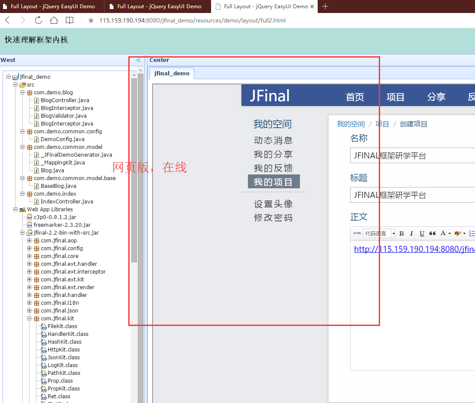This screenshot has width=475, height=403.
Task: Click the browser address bar URL
Action: tap(192, 21)
